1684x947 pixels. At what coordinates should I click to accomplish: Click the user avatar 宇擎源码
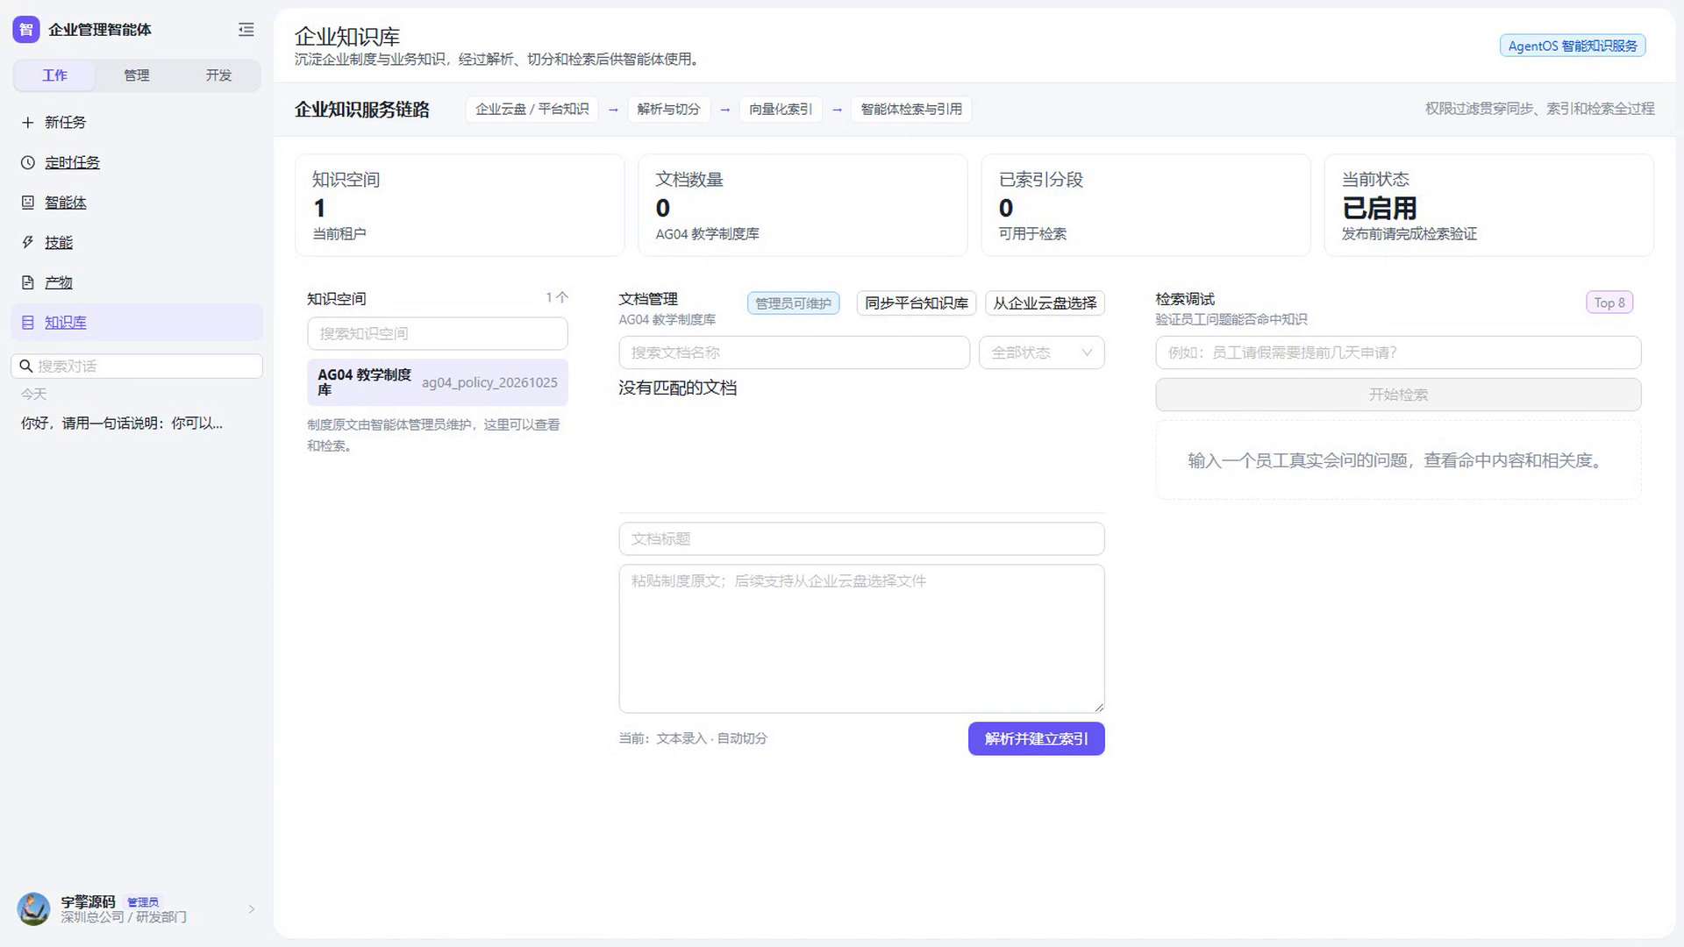(x=34, y=909)
